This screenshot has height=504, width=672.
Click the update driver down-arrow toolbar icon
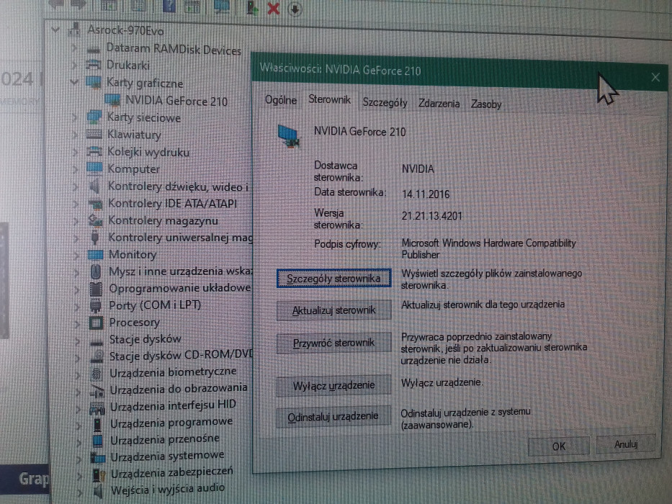295,9
